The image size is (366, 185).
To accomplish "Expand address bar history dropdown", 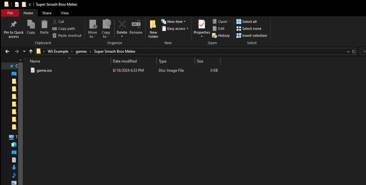I will click(x=348, y=51).
